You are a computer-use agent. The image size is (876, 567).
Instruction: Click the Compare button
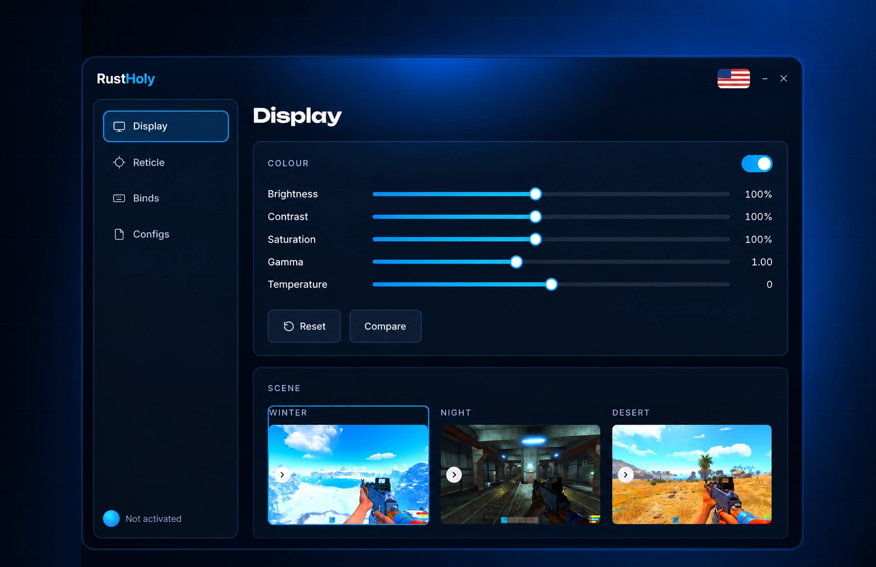pyautogui.click(x=385, y=326)
